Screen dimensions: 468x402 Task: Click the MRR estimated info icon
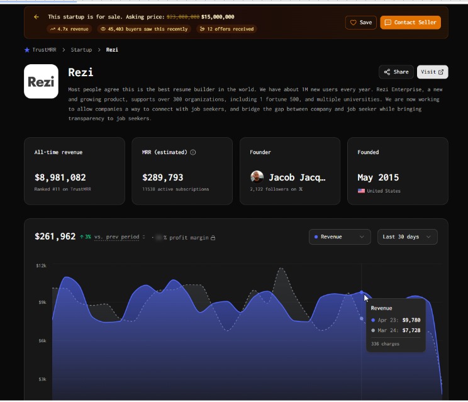click(x=193, y=152)
